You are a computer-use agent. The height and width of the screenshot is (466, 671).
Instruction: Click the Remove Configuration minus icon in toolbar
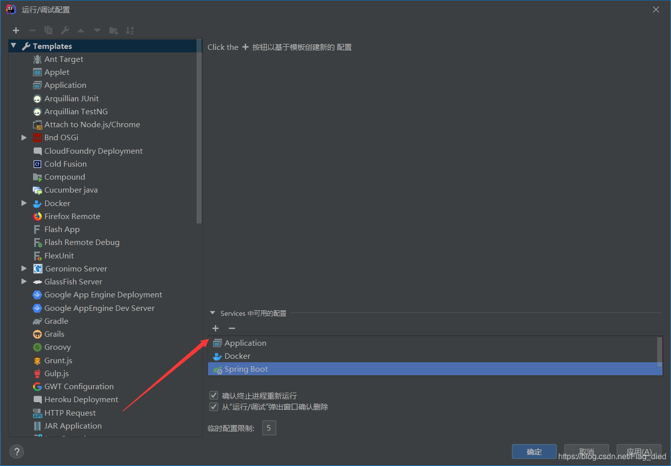[32, 30]
